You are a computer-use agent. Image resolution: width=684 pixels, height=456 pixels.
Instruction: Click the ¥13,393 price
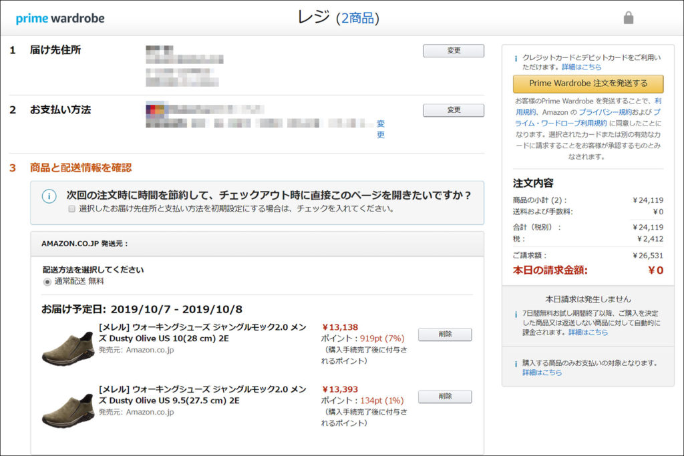(340, 390)
